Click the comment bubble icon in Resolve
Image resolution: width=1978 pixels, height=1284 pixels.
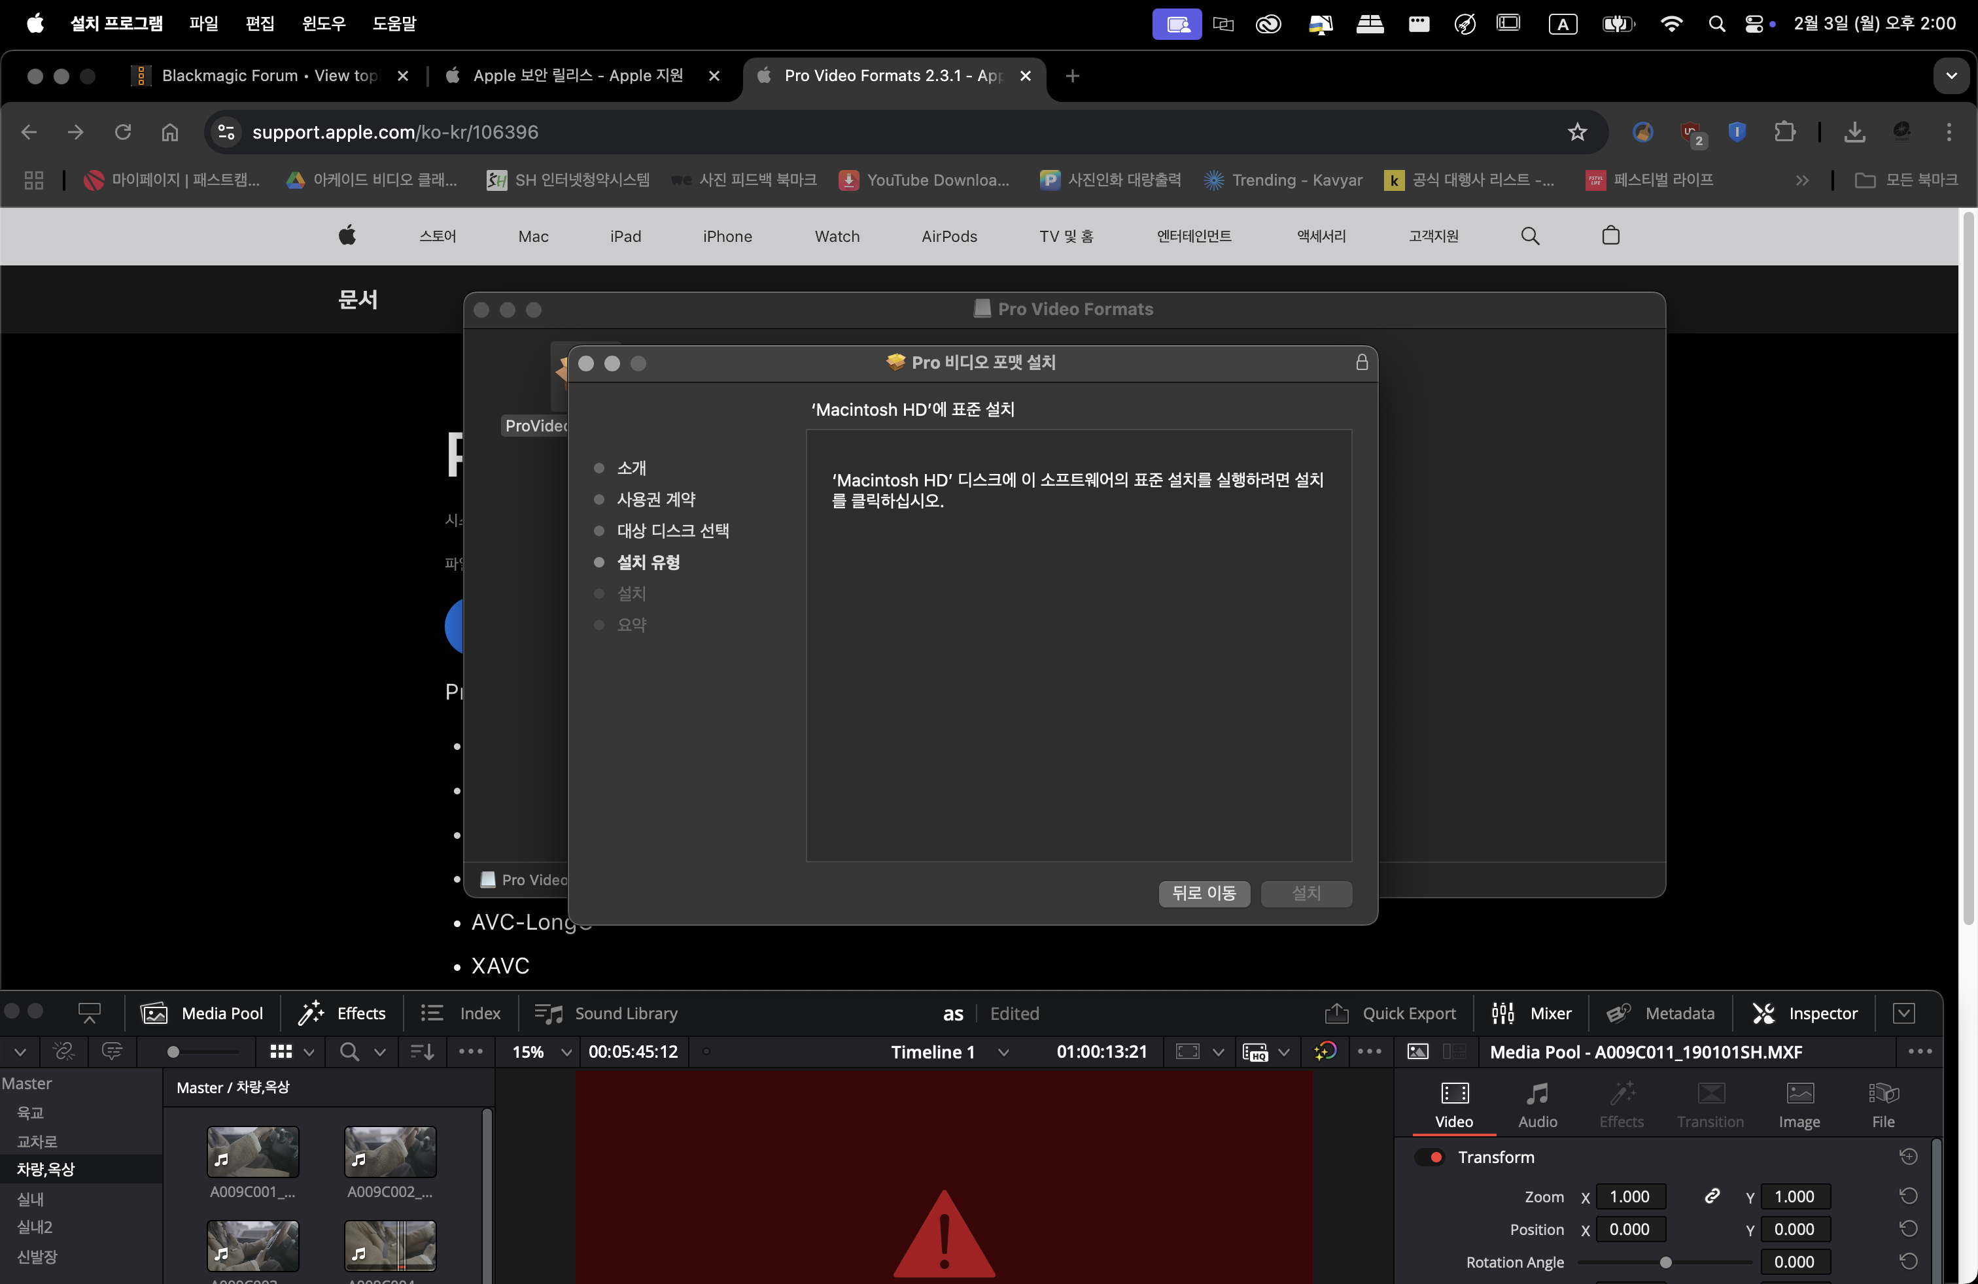coord(113,1051)
